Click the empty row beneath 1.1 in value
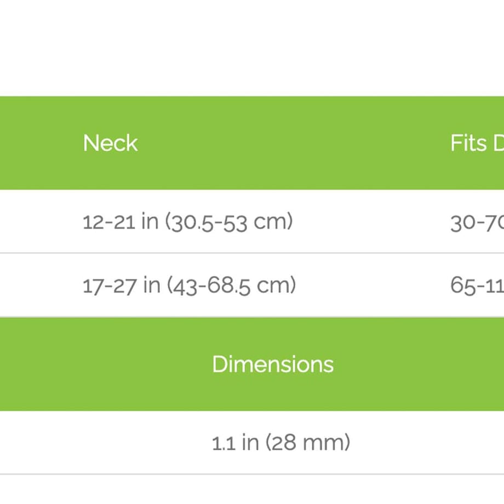 tap(252, 489)
